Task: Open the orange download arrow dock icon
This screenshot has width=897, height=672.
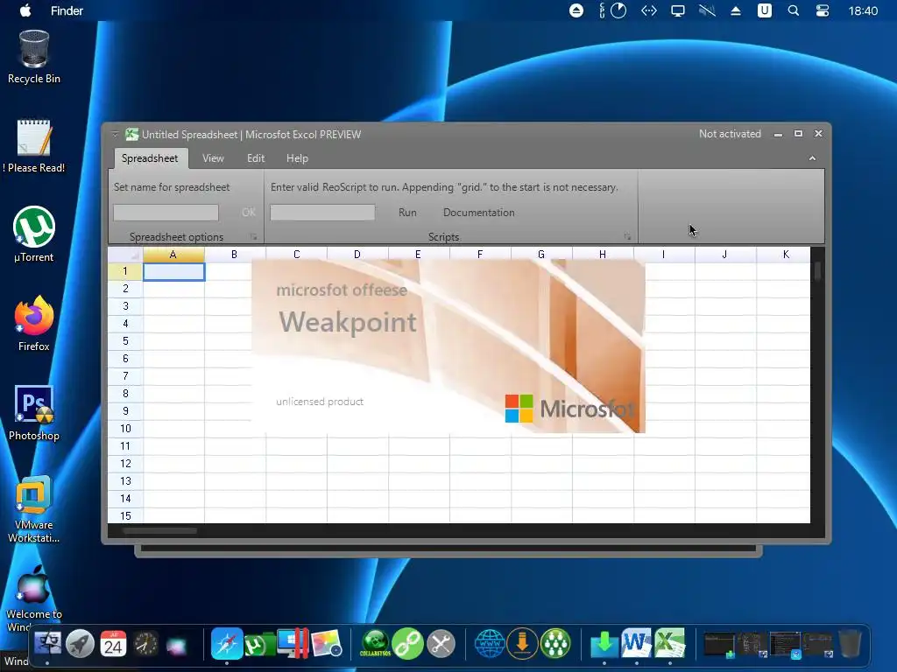Action: coord(522,643)
